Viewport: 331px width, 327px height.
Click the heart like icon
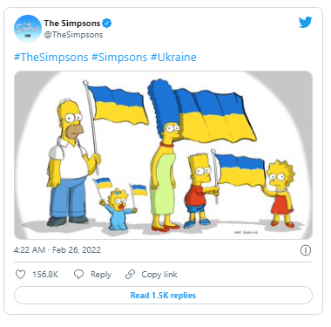[20, 274]
